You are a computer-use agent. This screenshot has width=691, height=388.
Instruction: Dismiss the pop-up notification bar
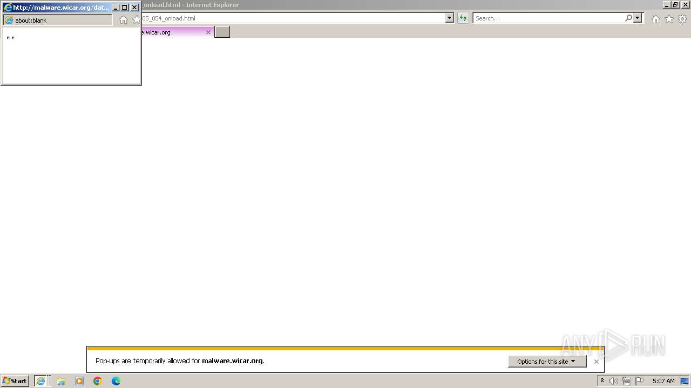(x=596, y=362)
